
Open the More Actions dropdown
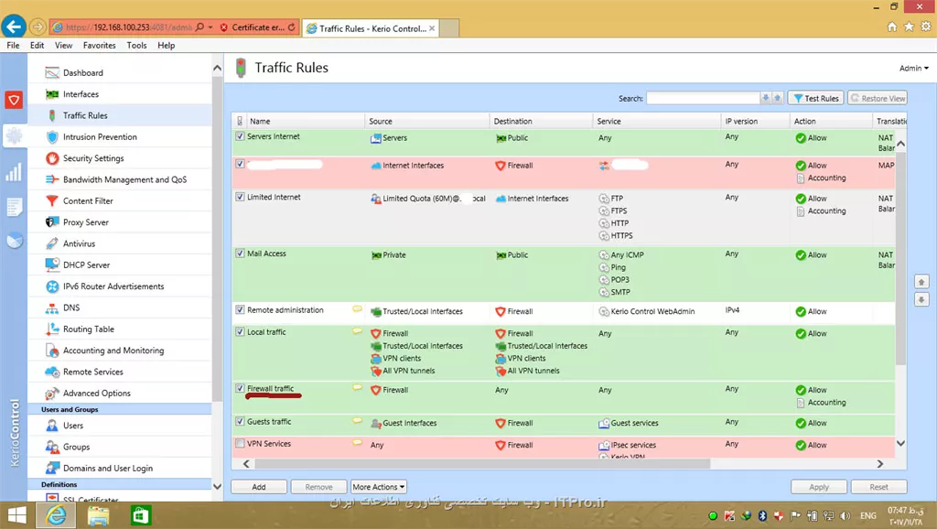pyautogui.click(x=379, y=487)
